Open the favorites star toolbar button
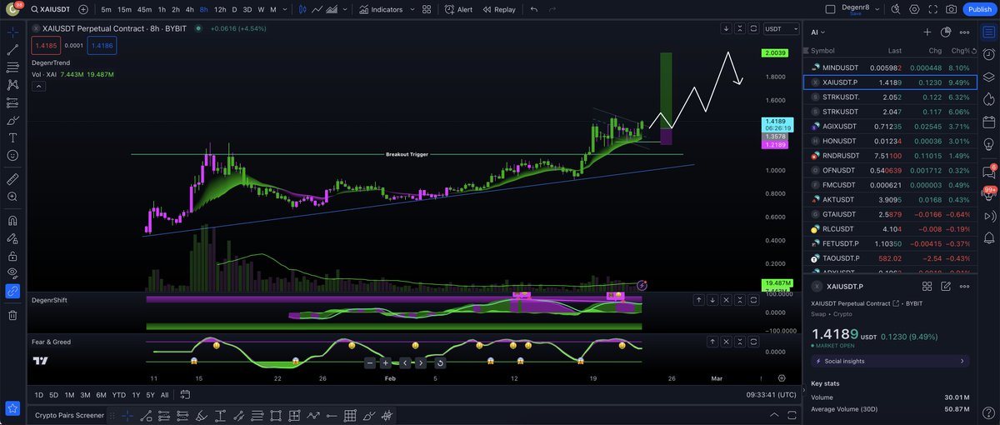 tap(12, 407)
